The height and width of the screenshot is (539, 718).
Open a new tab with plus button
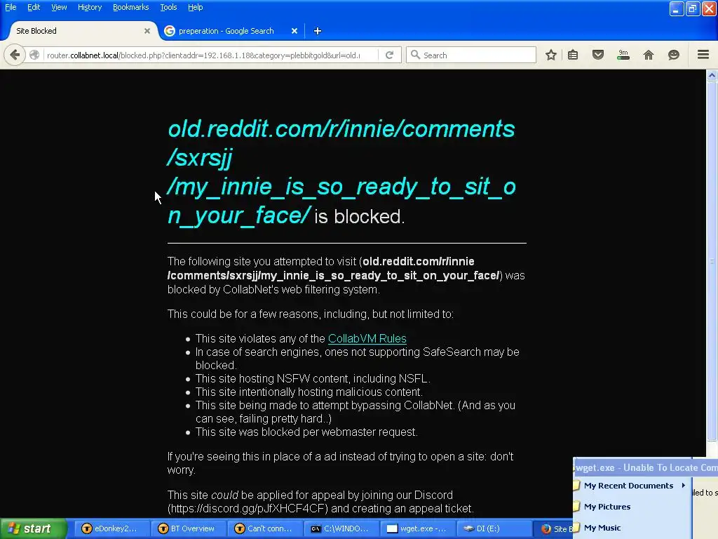(318, 31)
